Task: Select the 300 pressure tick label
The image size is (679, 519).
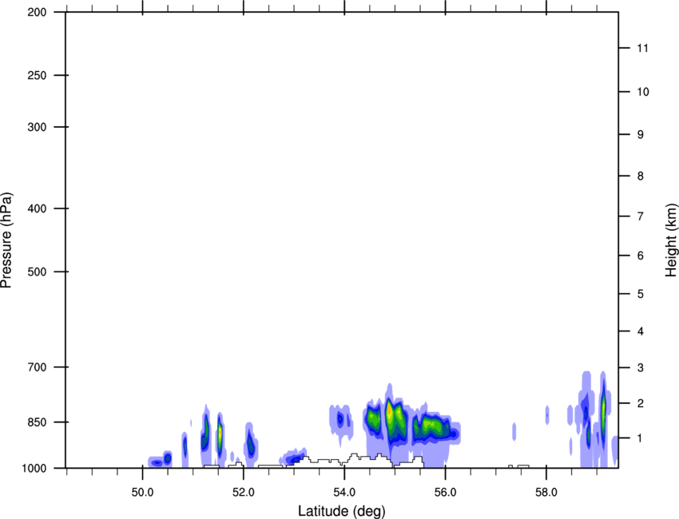Action: (x=37, y=127)
